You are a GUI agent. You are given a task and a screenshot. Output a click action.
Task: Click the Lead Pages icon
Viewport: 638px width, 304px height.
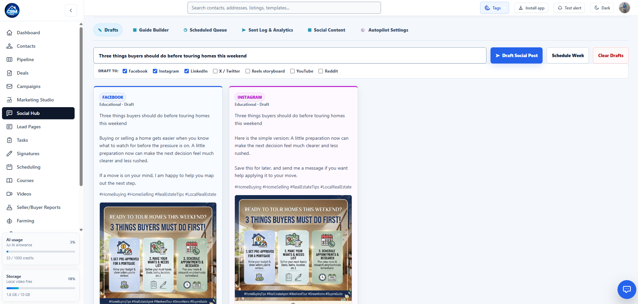click(x=9, y=127)
